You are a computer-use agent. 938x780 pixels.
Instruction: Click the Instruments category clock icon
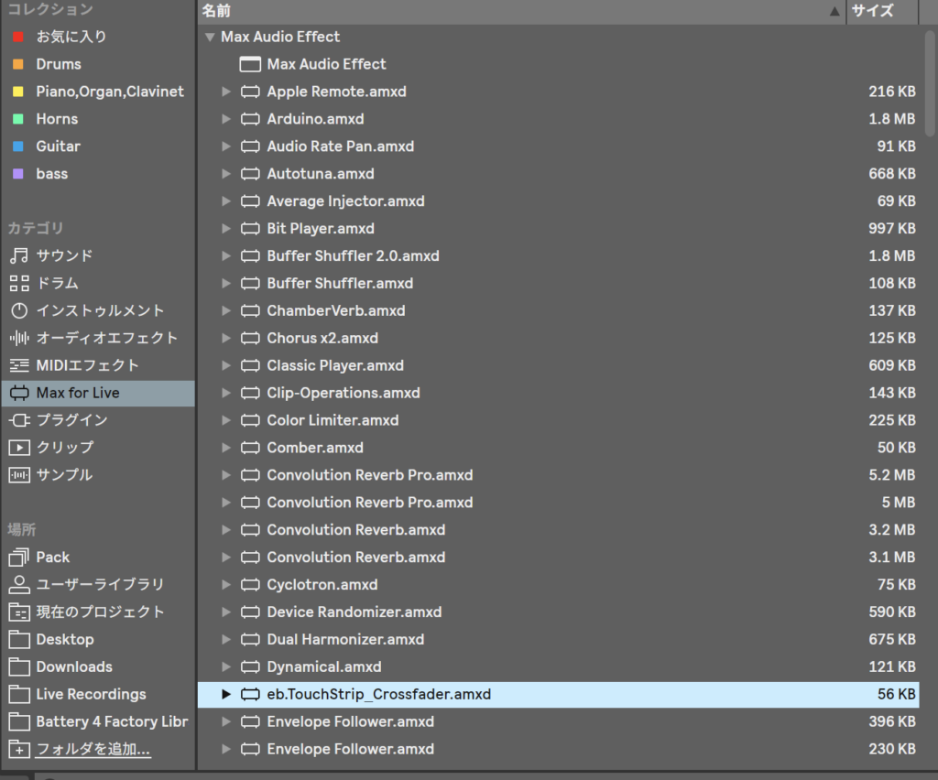pyautogui.click(x=19, y=310)
